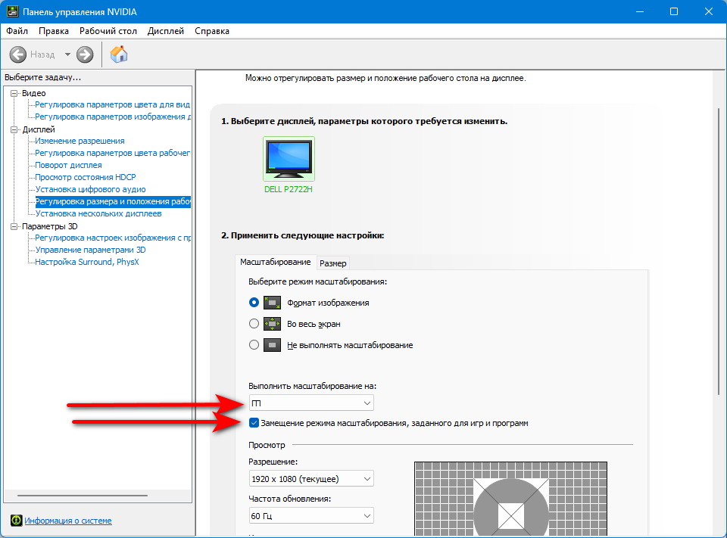Click the Forward arrow toolbar icon
Screen dimensions: 727x538
click(85, 54)
